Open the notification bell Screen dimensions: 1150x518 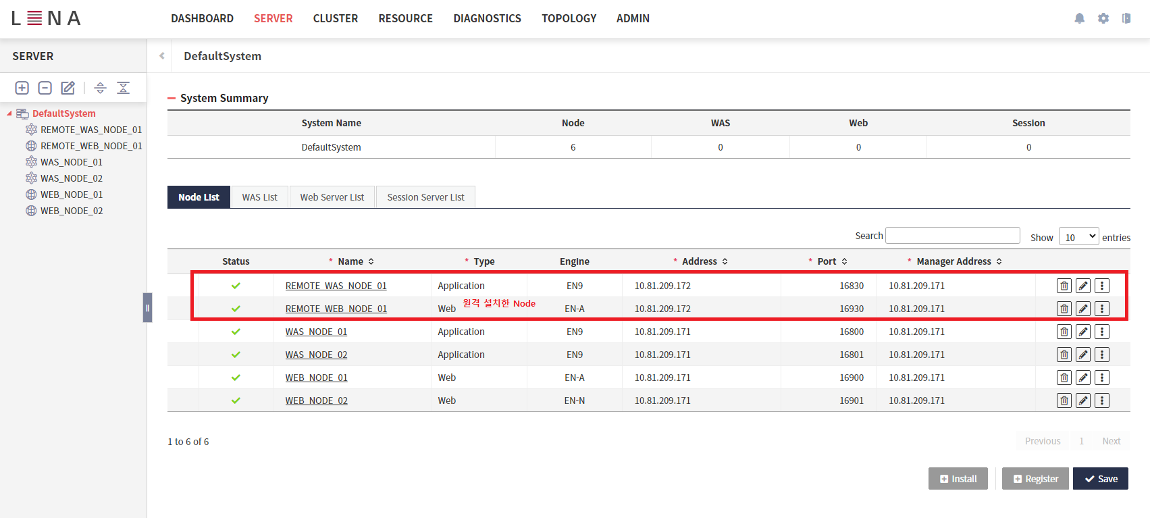[x=1079, y=18]
